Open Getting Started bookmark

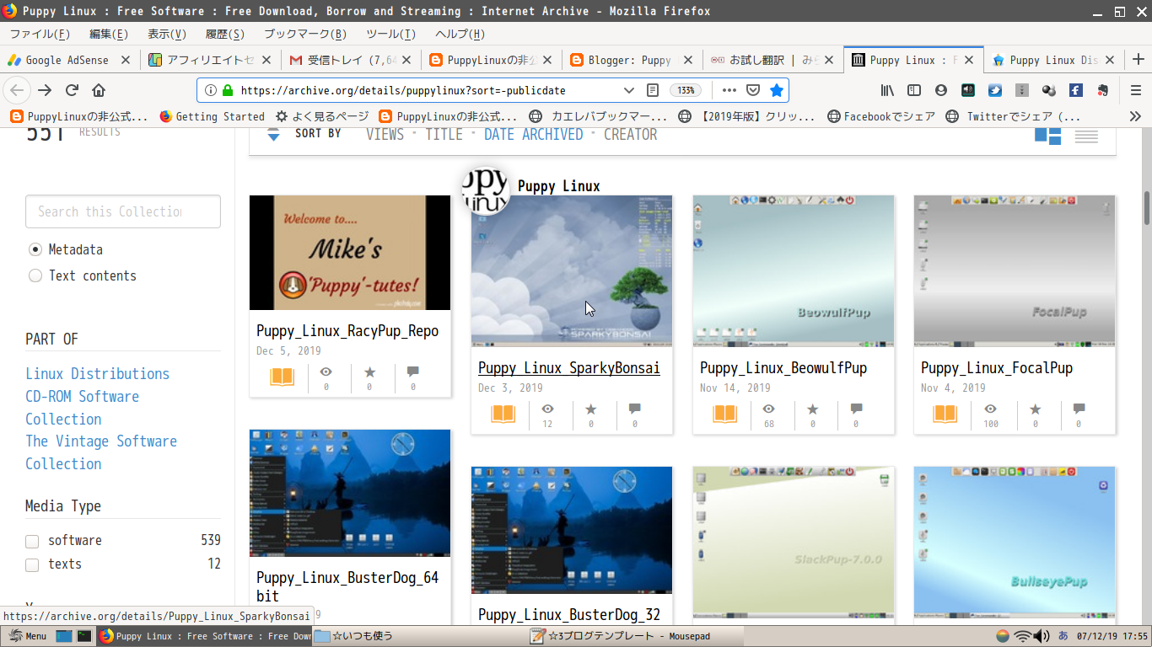pyautogui.click(x=212, y=116)
